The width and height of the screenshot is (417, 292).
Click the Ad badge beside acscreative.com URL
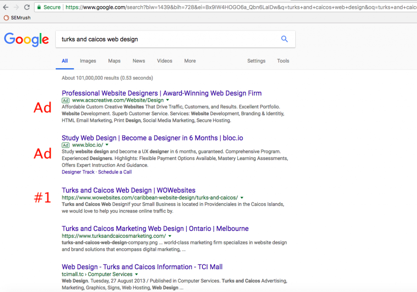pyautogui.click(x=66, y=101)
